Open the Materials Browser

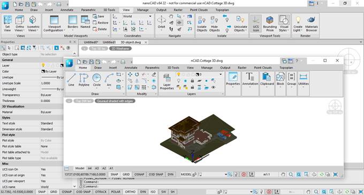point(312,24)
